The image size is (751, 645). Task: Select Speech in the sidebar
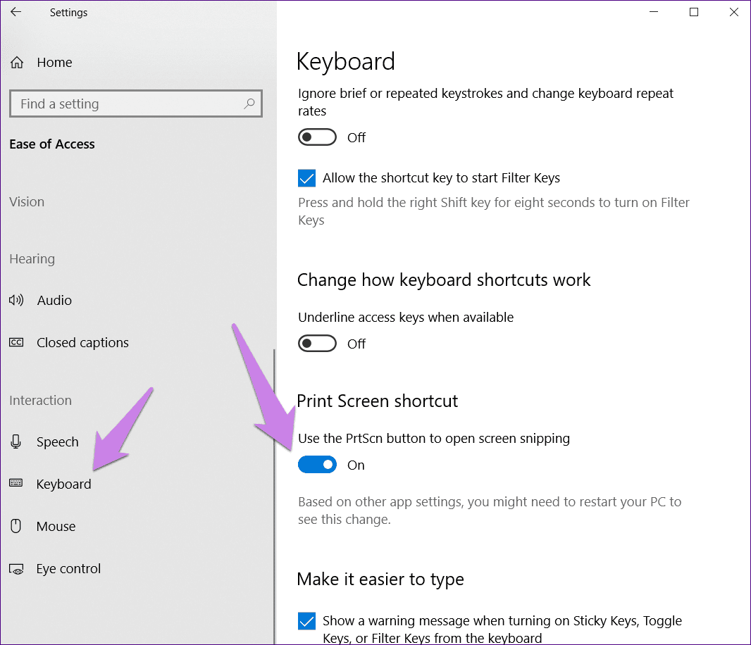coord(58,442)
